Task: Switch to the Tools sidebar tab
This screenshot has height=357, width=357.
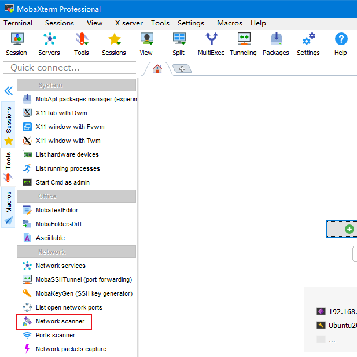Action: (8, 167)
